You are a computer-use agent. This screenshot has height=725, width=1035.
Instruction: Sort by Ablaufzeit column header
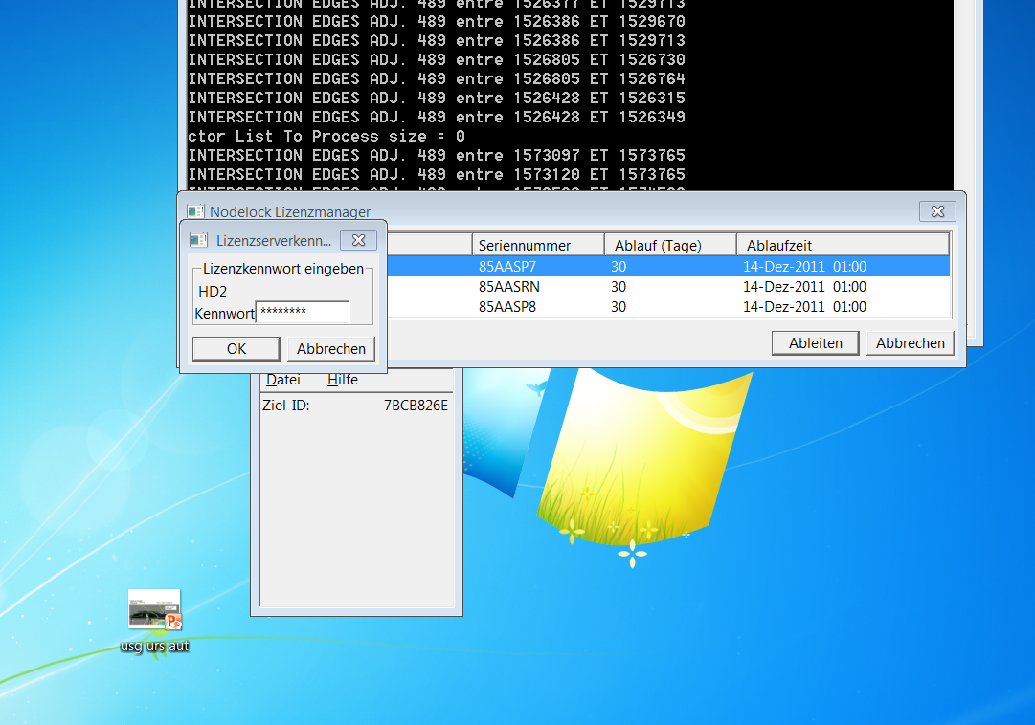(x=843, y=246)
